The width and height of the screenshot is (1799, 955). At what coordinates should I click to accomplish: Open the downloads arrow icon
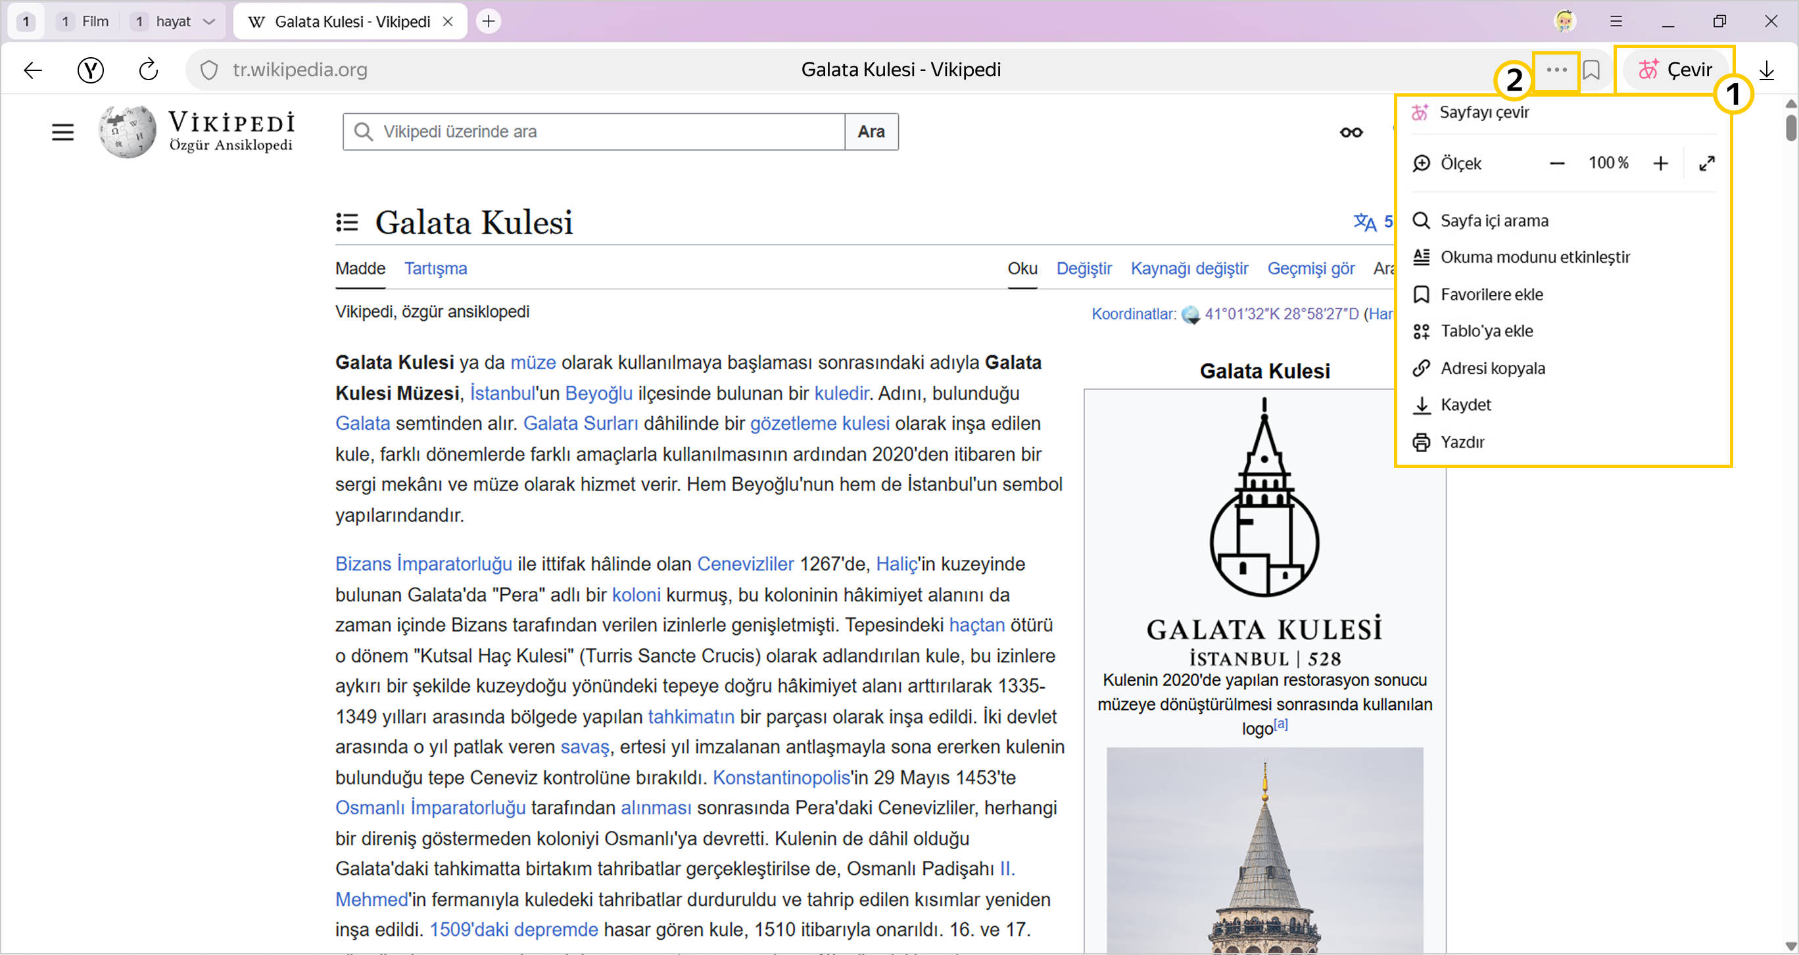click(1766, 70)
